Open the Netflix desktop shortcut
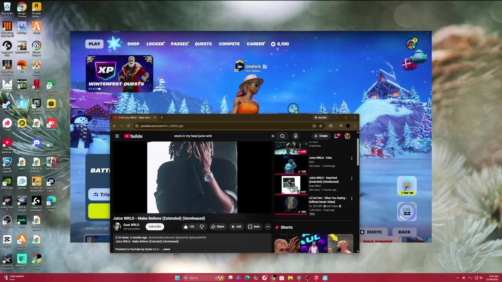The image size is (502, 282). (36, 86)
